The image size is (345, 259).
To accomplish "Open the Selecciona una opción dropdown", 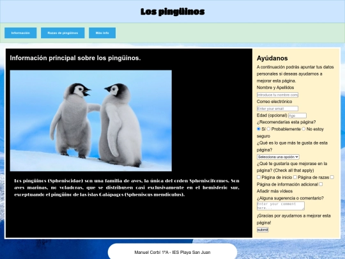I will click(x=278, y=157).
